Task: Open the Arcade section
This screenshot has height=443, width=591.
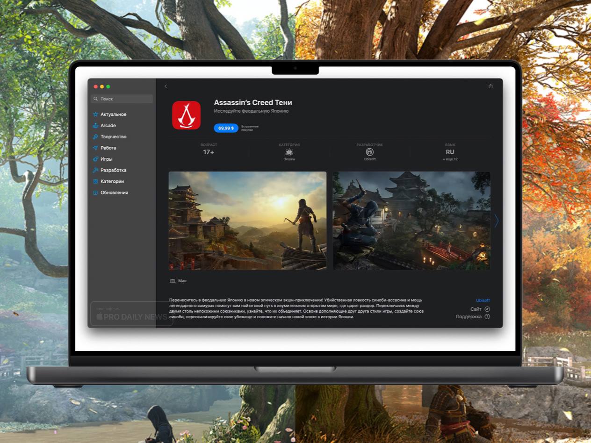Action: 108,126
